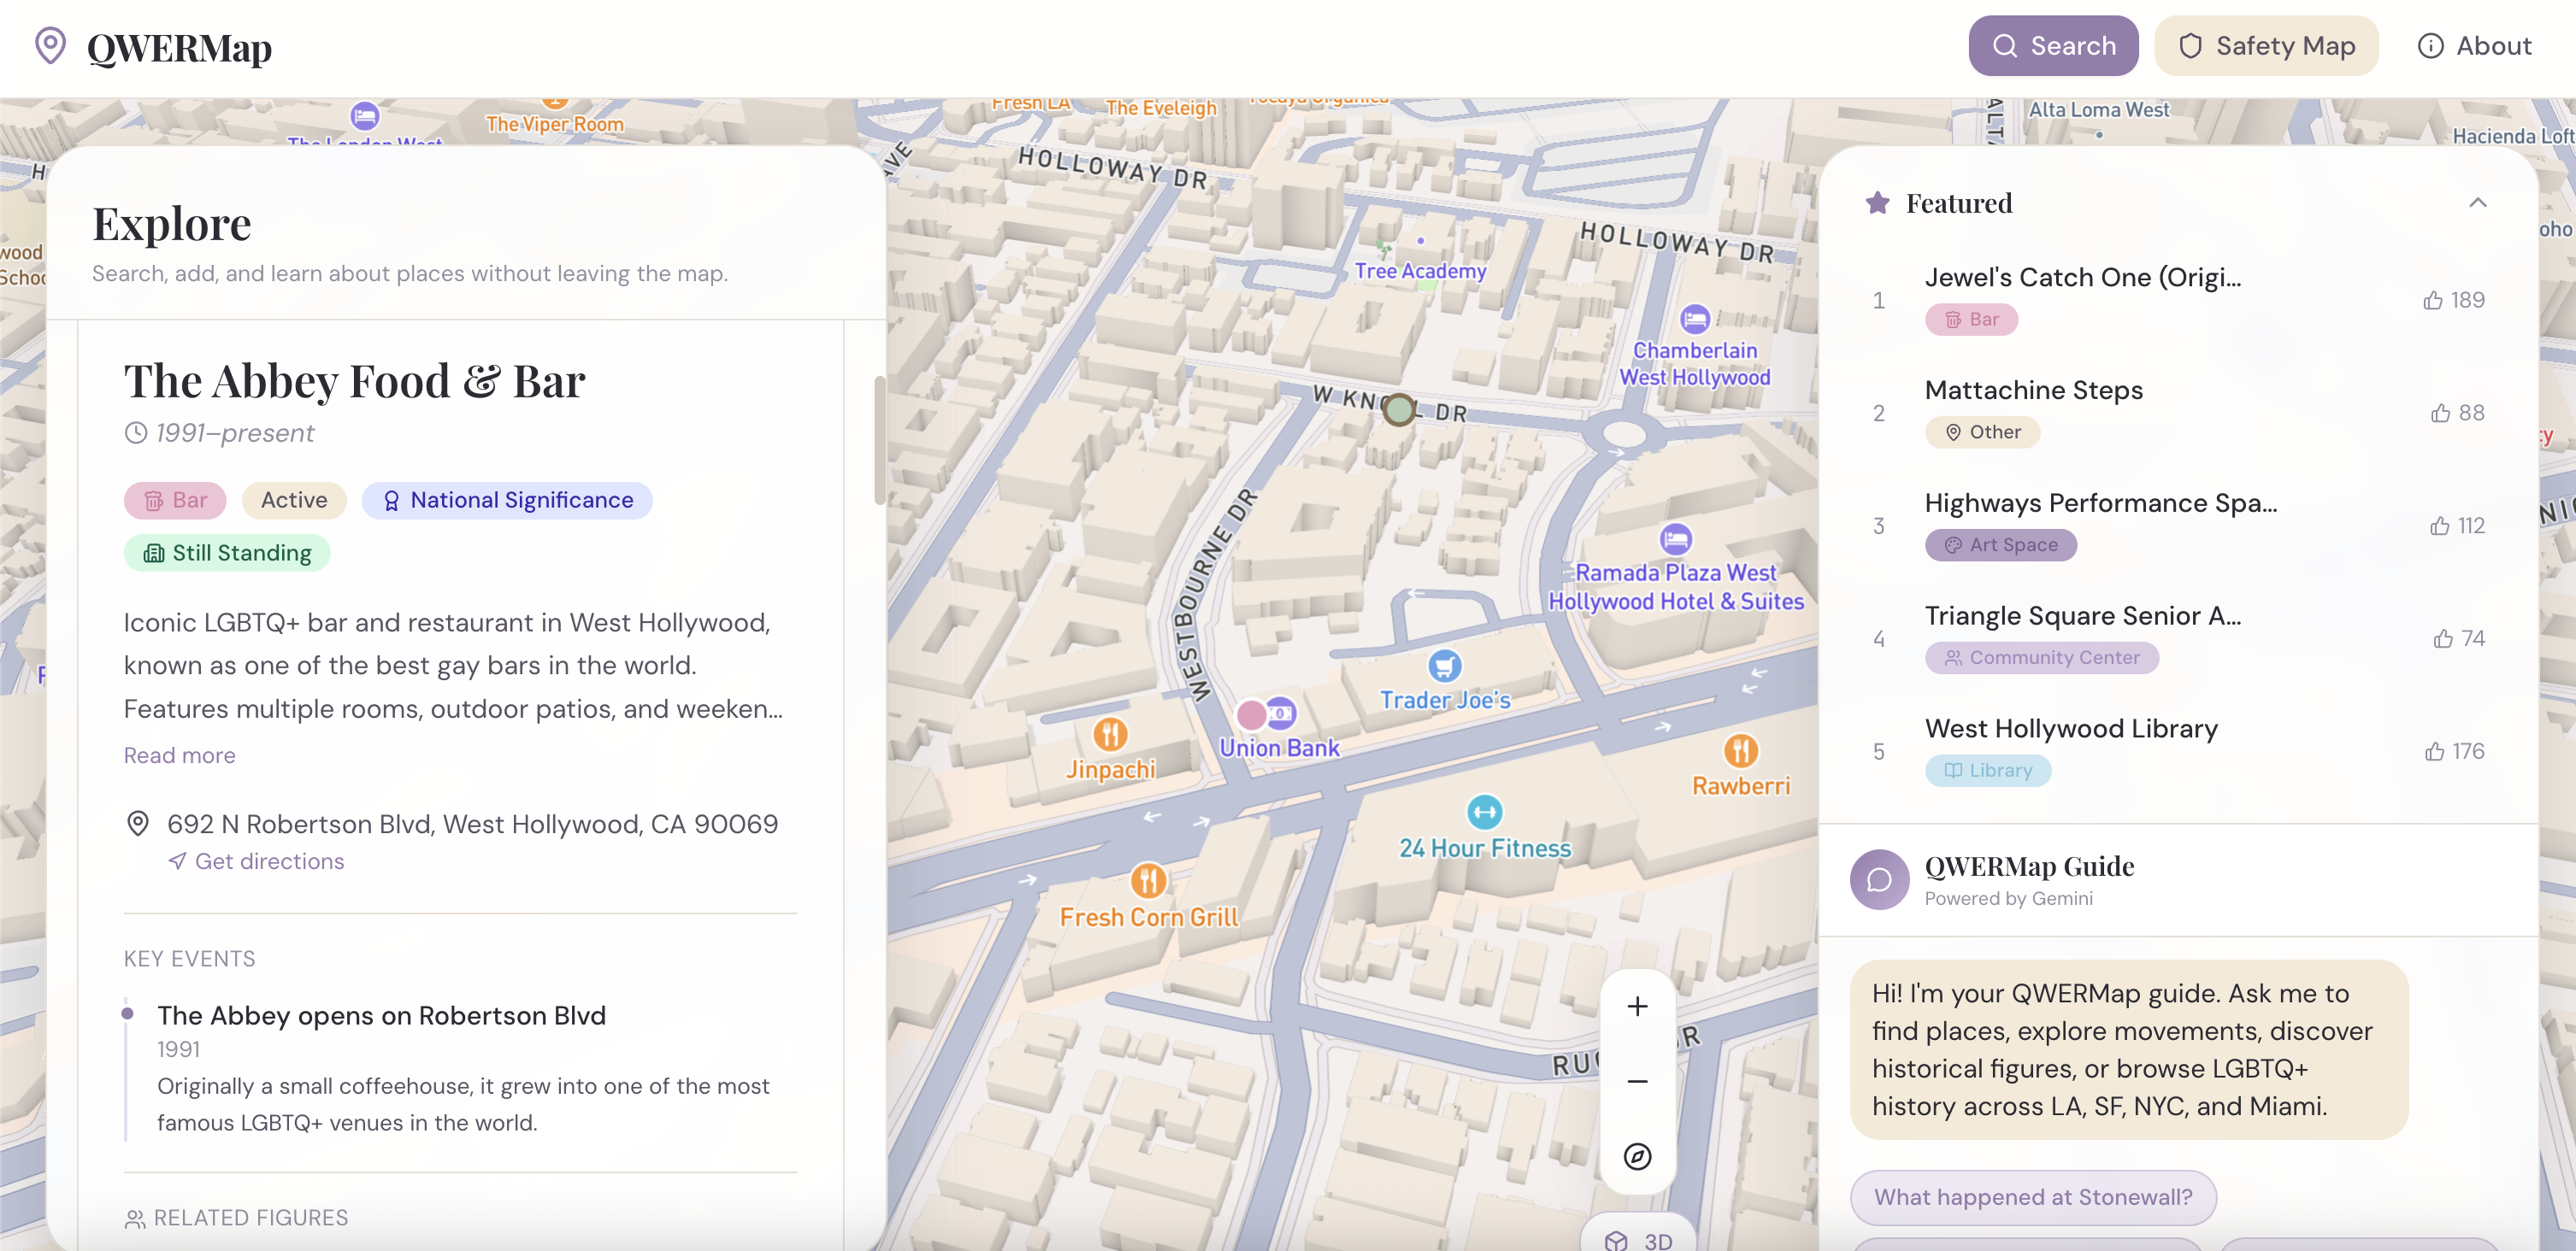This screenshot has height=1251, width=2576.
Task: Open the Search tab
Action: point(2053,46)
